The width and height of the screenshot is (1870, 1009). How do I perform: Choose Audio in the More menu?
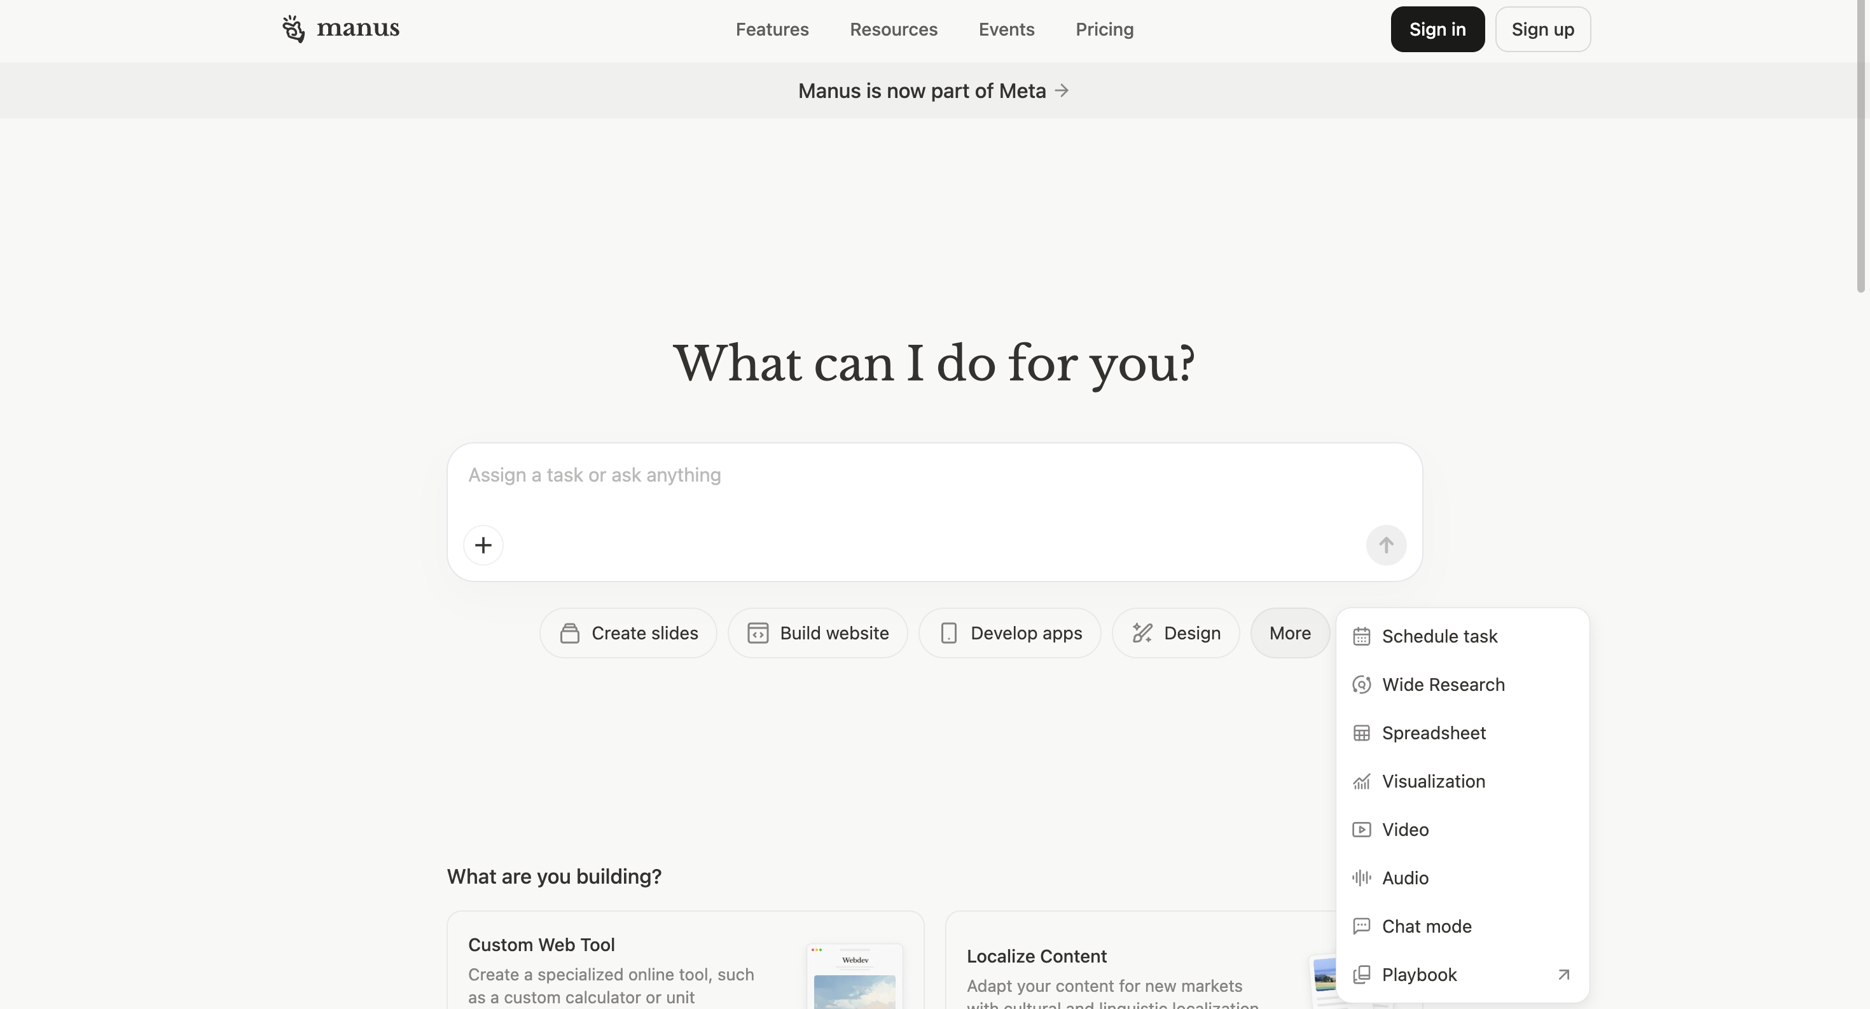pyautogui.click(x=1463, y=879)
